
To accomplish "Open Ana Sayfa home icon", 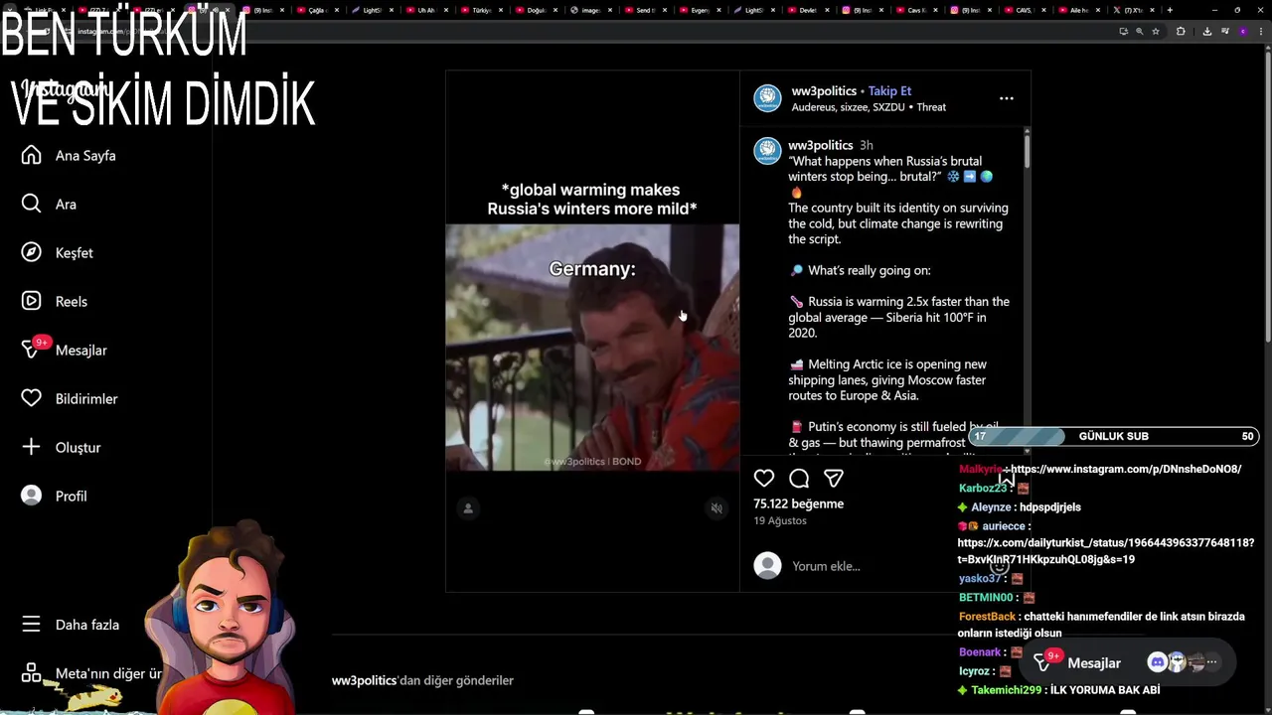I will click(x=32, y=155).
